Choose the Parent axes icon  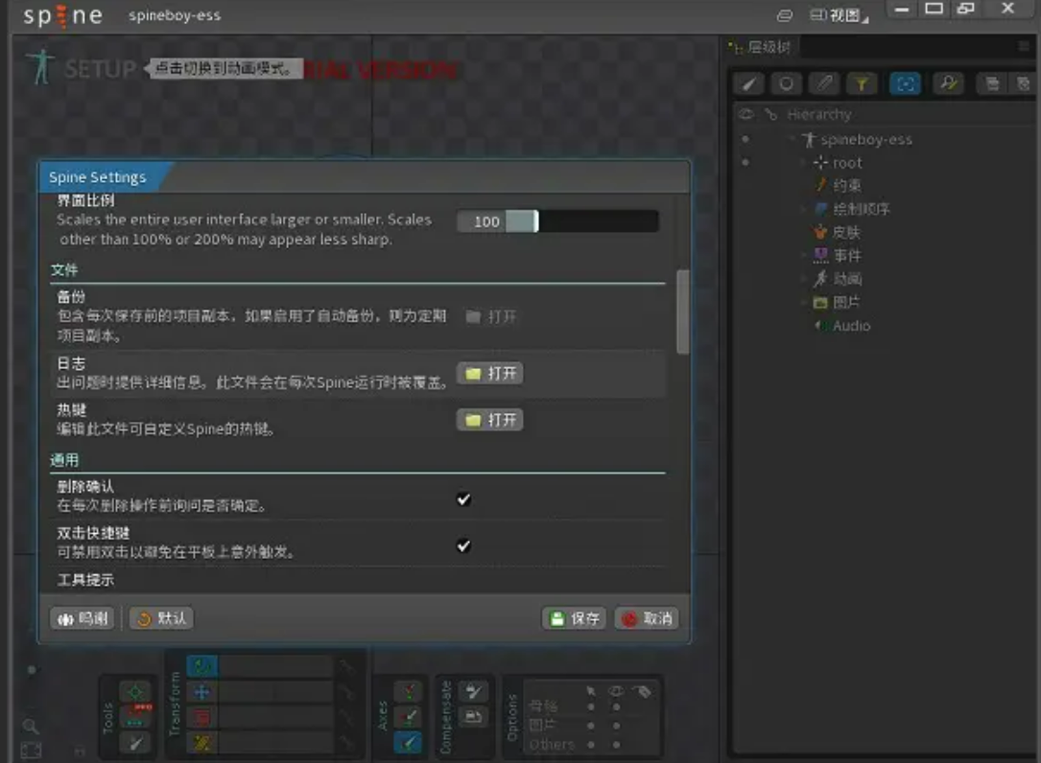(409, 717)
